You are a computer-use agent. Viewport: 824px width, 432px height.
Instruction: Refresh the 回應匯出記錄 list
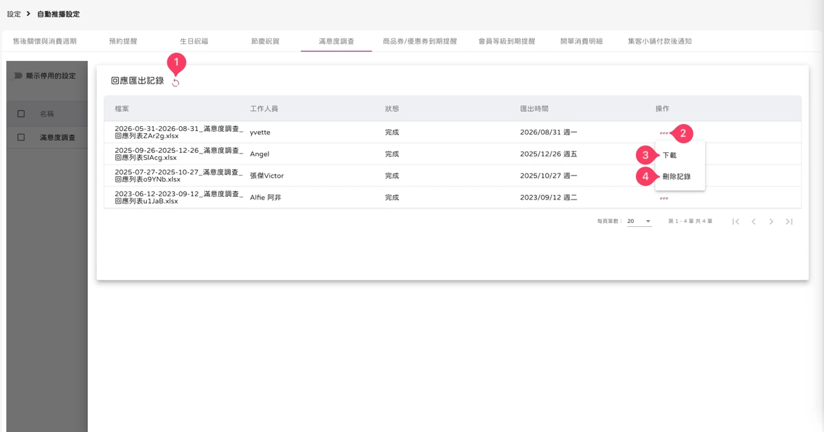(x=176, y=83)
